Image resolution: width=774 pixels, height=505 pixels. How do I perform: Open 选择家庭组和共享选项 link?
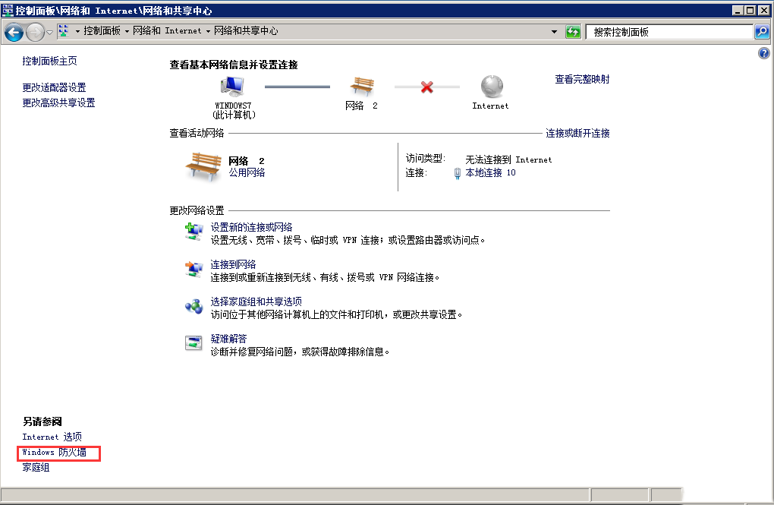pos(256,301)
